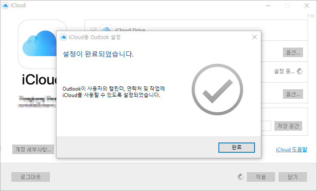Click the 적용 button

click(x=261, y=177)
